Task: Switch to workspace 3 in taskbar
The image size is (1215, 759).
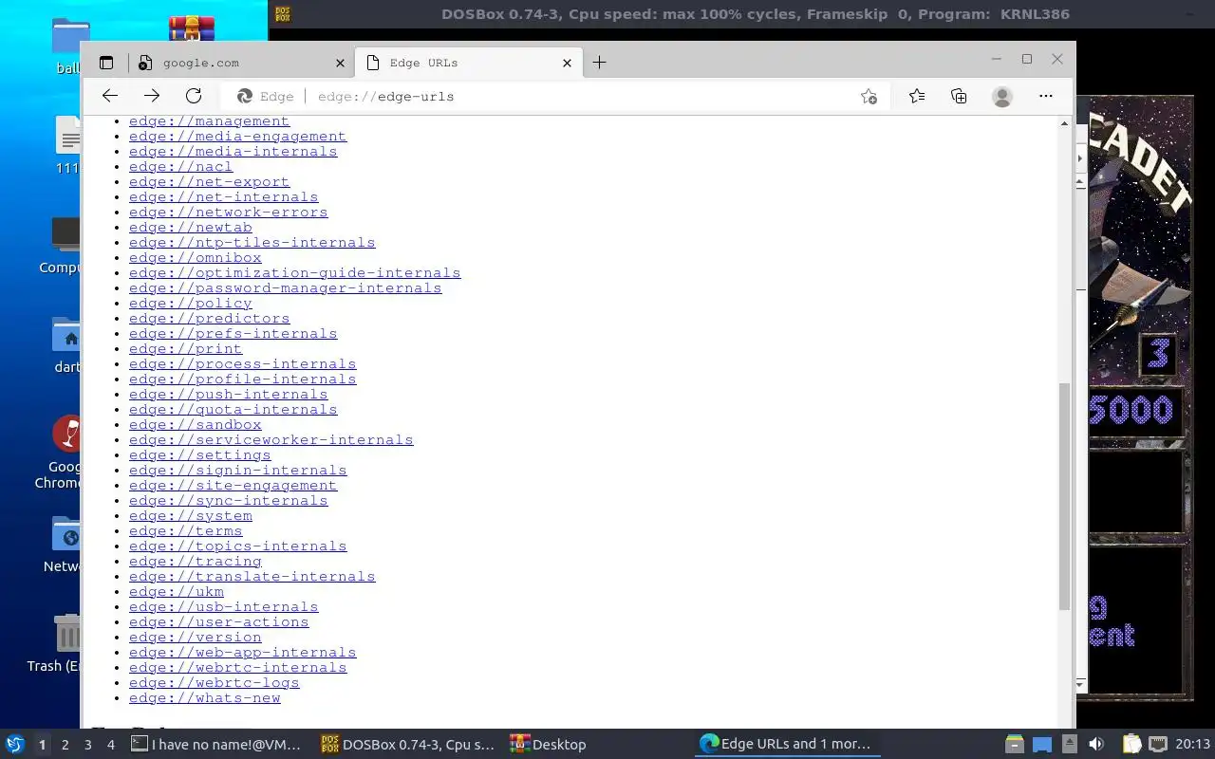Action: [87, 745]
